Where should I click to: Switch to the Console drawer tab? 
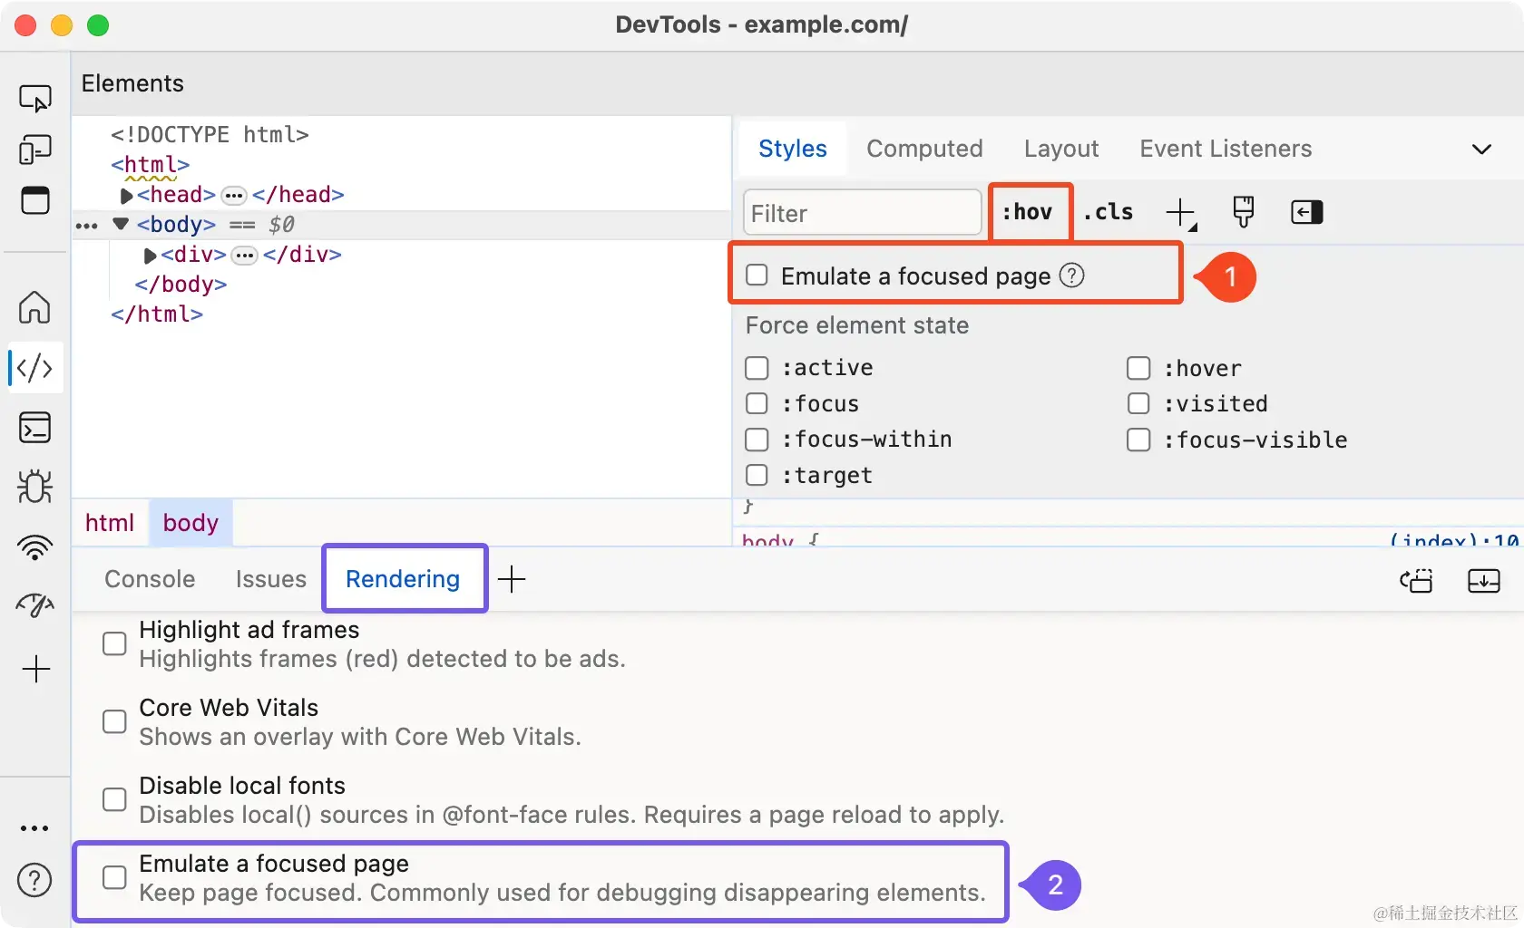pos(150,579)
